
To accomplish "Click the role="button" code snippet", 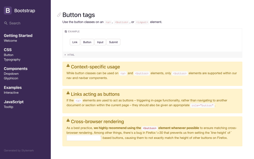I will [202, 105].
